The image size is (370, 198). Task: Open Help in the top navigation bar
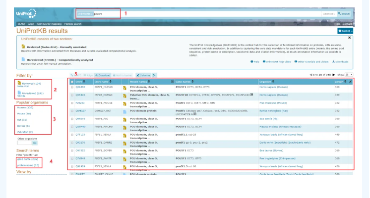337,24
